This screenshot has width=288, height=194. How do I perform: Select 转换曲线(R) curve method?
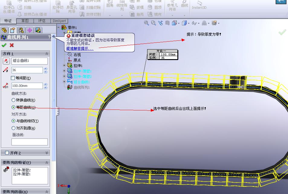click(13, 100)
